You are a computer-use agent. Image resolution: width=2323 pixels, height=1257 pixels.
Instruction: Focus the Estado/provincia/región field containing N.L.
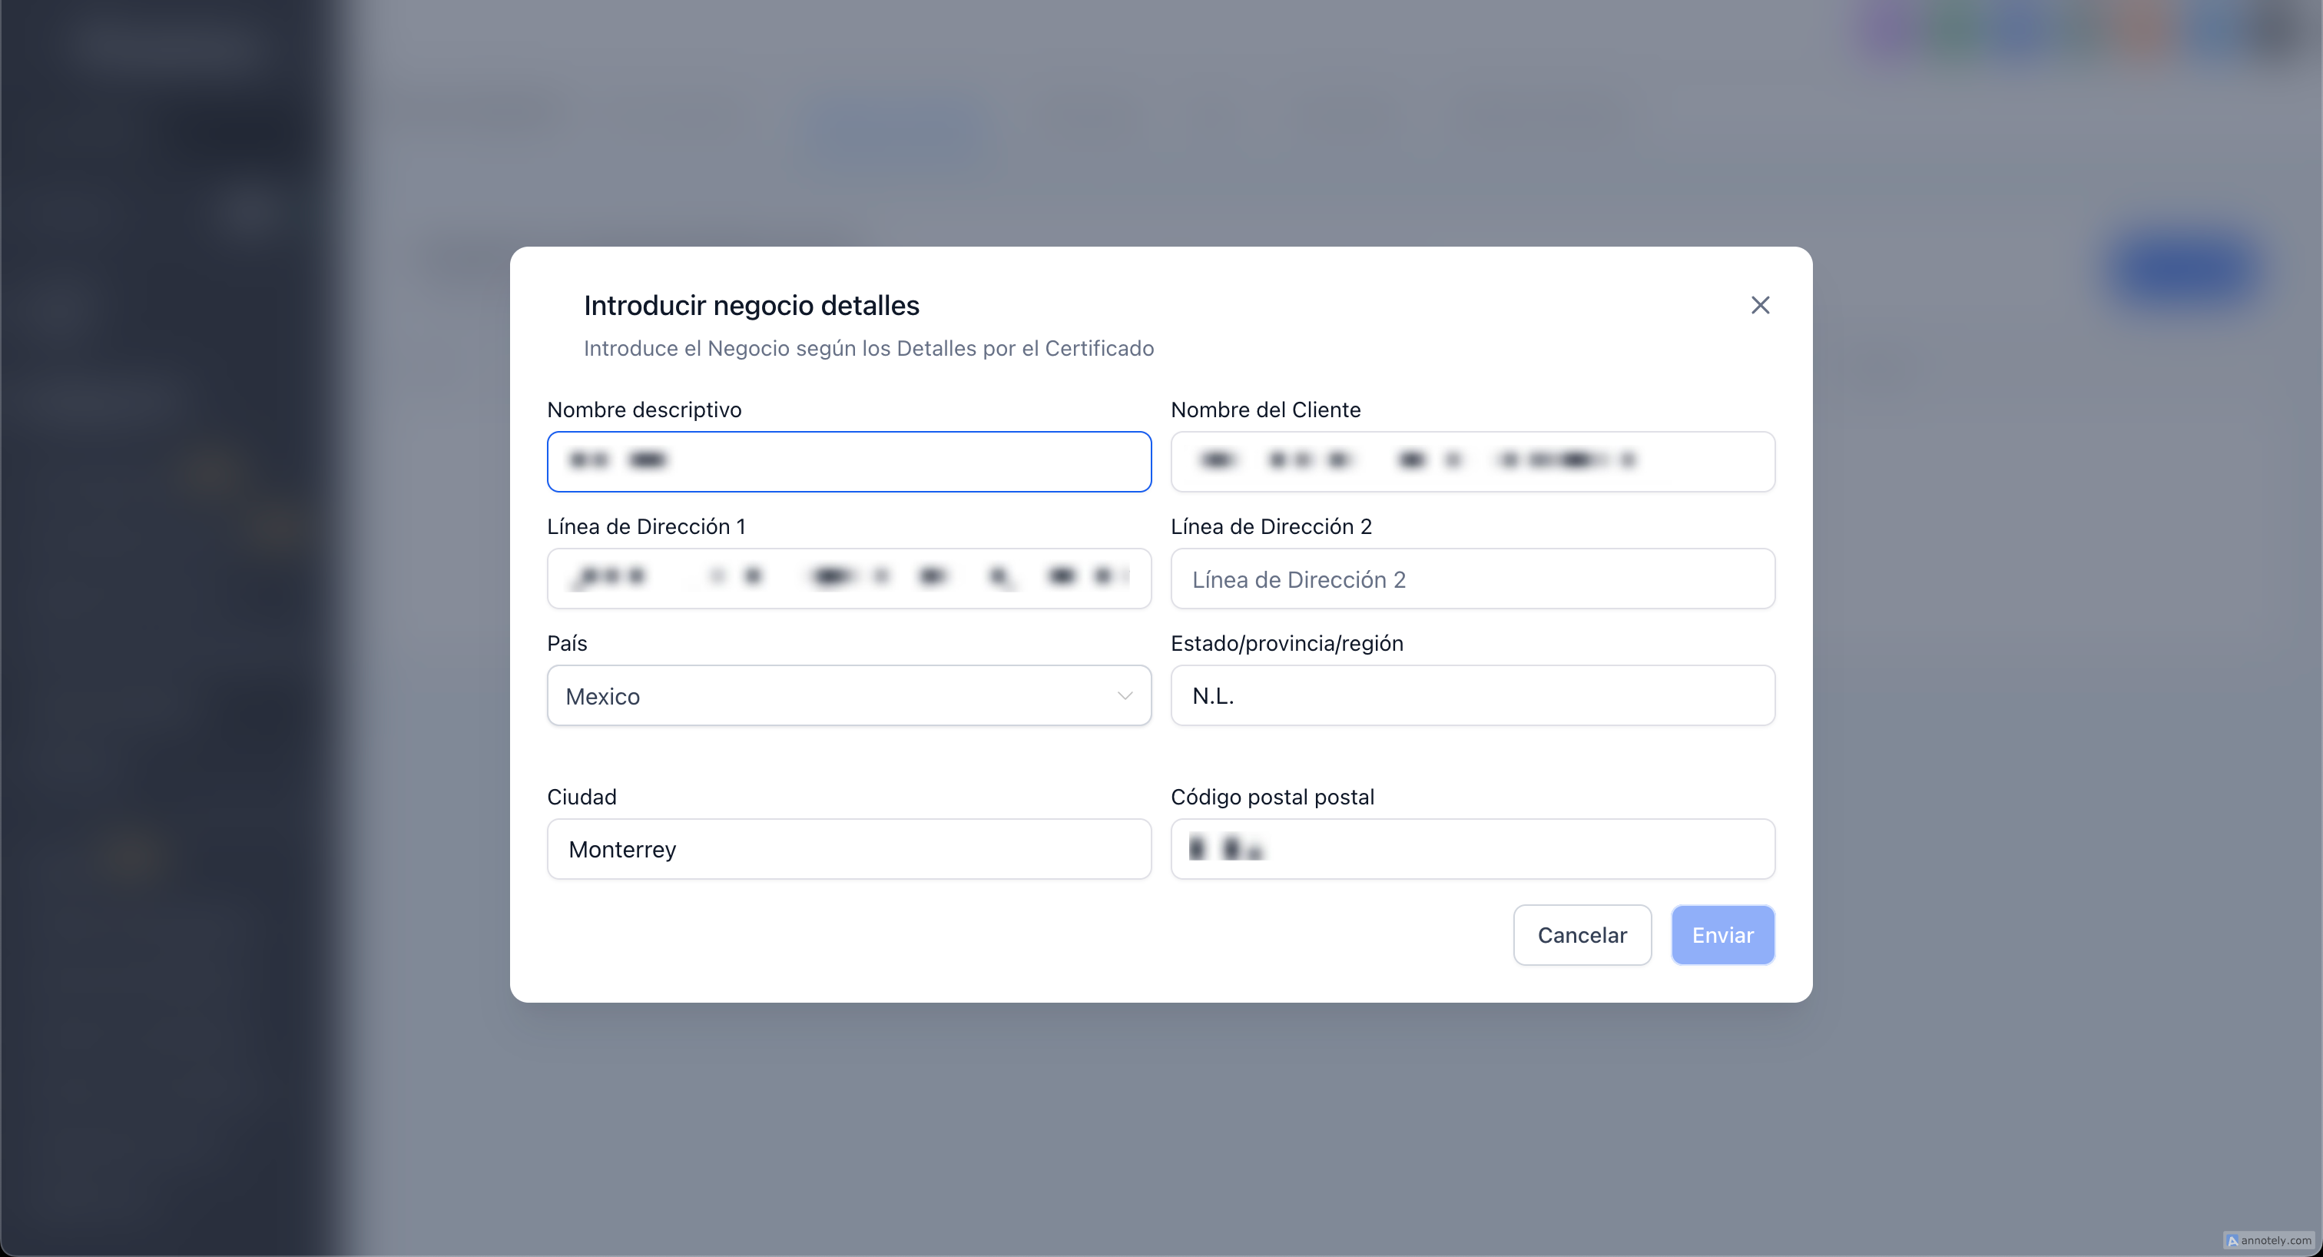coord(1472,695)
